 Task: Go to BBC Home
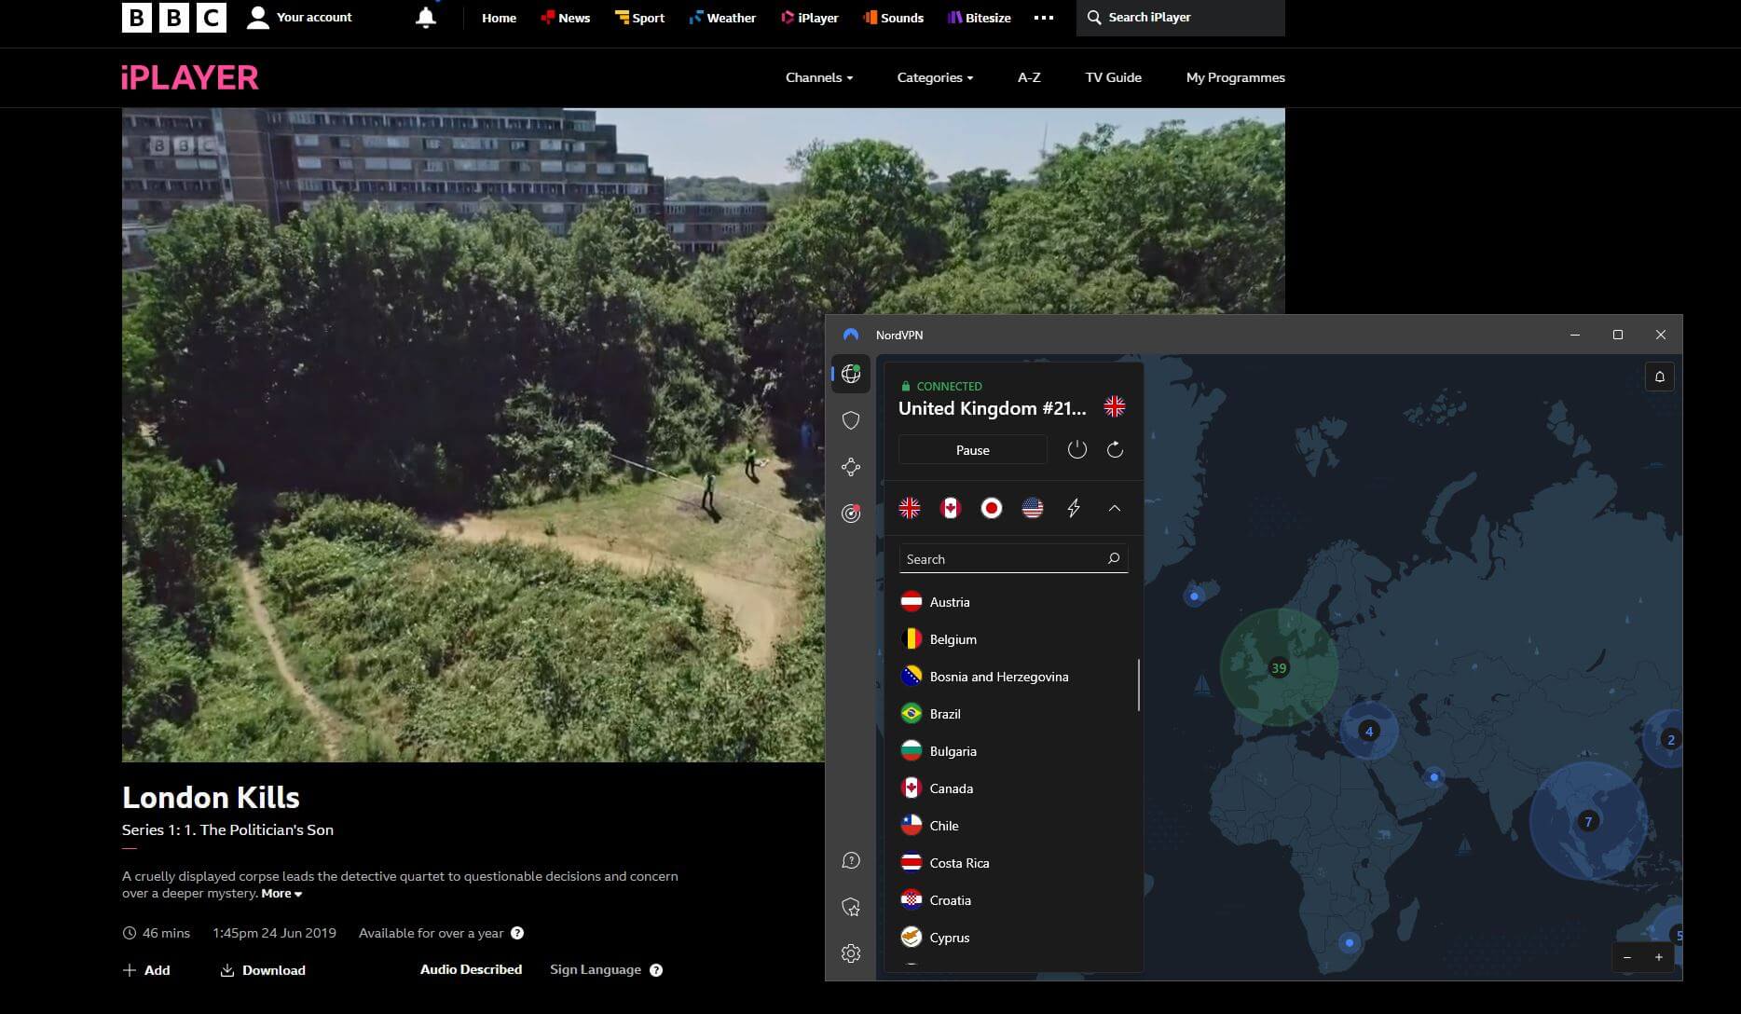pyautogui.click(x=499, y=18)
